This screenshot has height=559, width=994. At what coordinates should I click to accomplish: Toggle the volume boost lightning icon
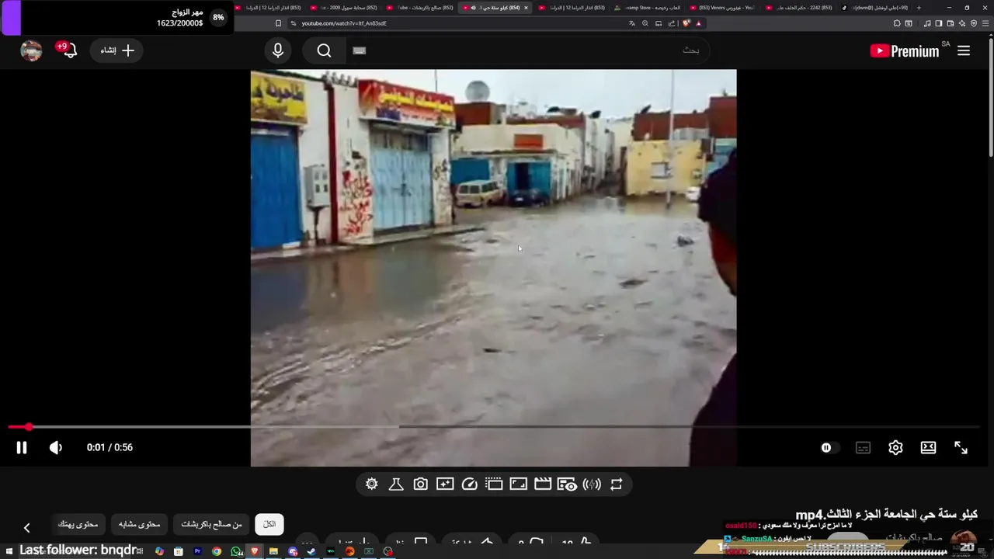[592, 484]
